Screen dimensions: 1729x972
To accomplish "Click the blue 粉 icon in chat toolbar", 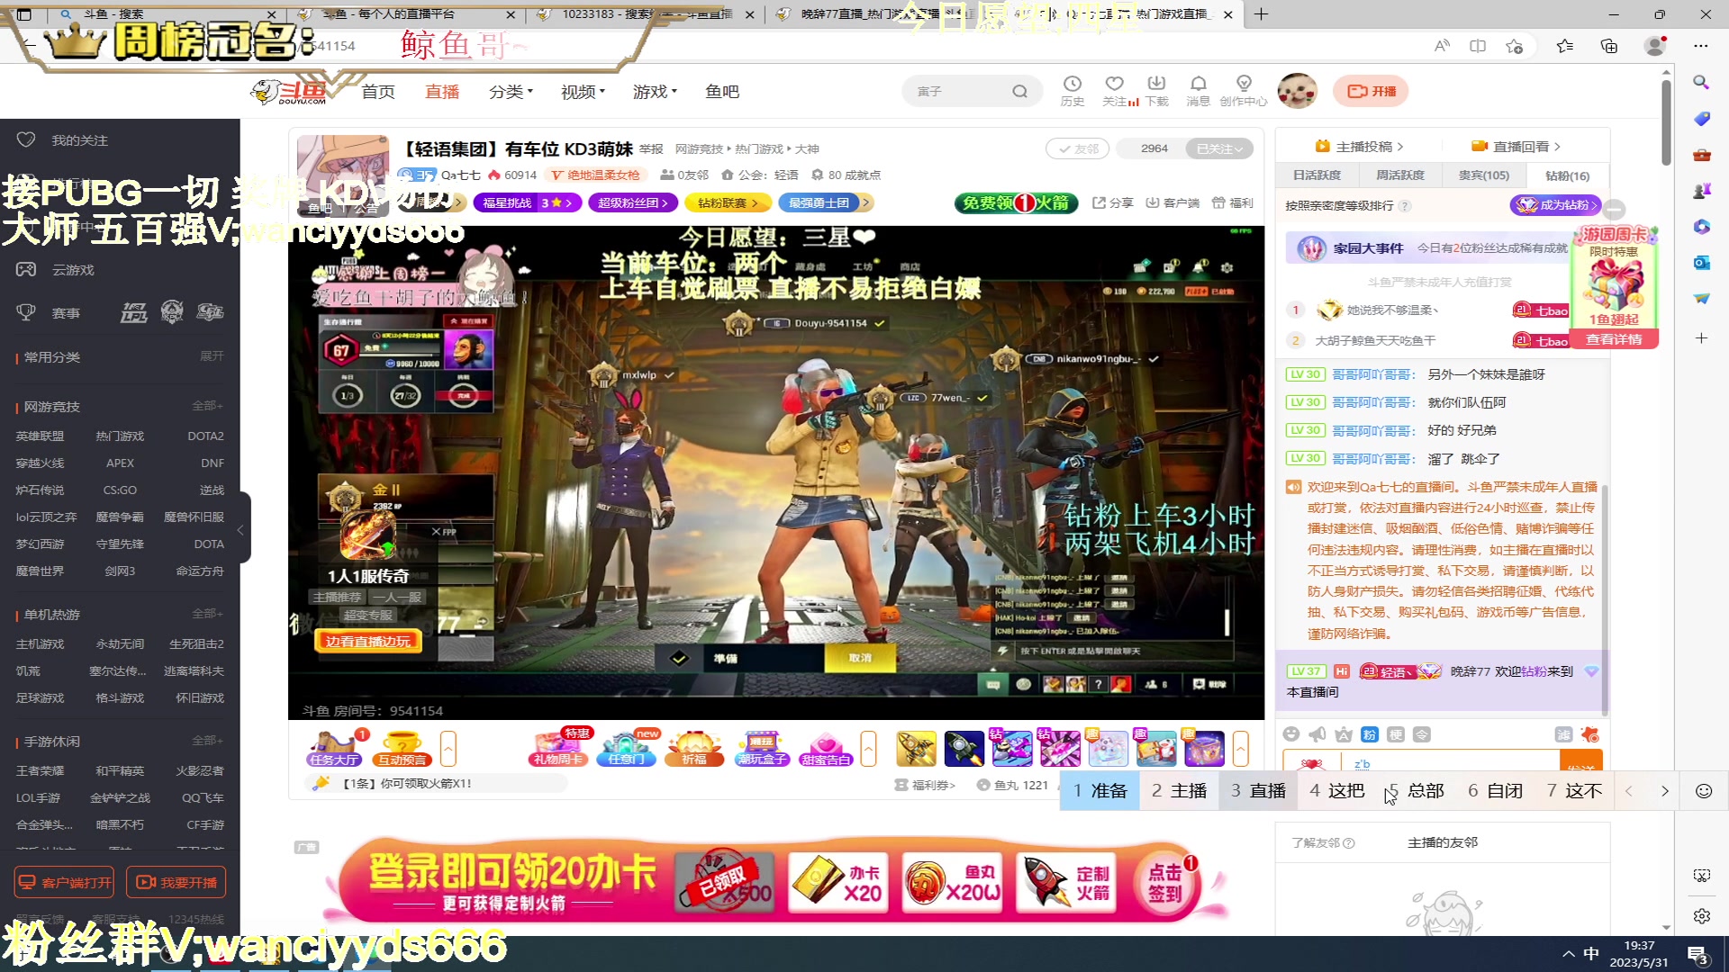I will 1370,734.
